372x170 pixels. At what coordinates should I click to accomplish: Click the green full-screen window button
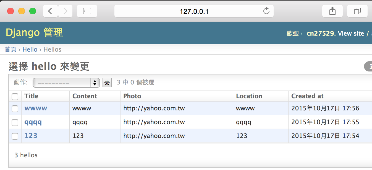33,11
